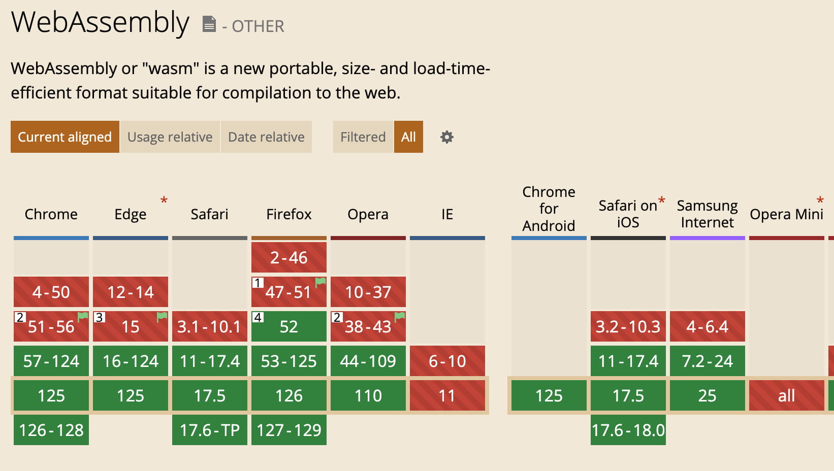Expand Chrome 57-124 version details
This screenshot has height=471, width=834.
click(x=51, y=361)
